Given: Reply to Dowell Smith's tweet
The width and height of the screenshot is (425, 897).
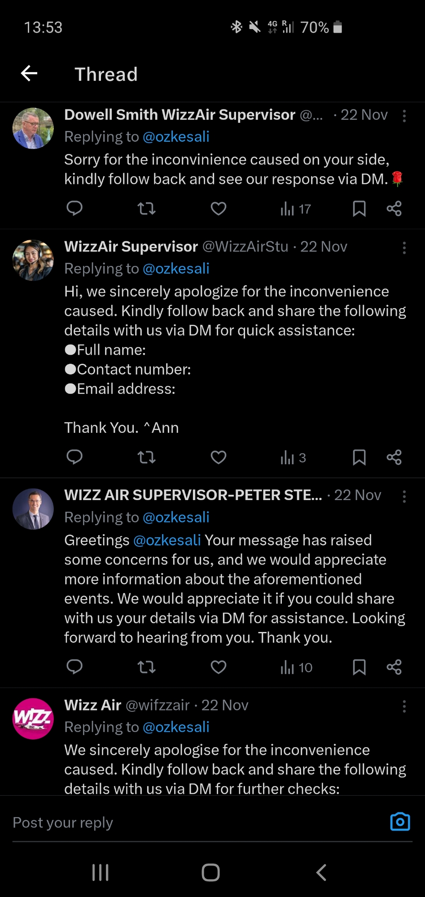Looking at the screenshot, I should (x=74, y=209).
